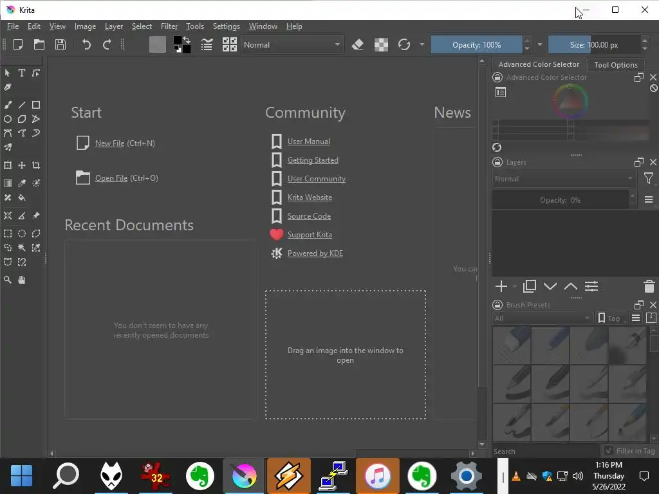The width and height of the screenshot is (659, 494).
Task: Select the Edit Shapes tool
Action: click(x=36, y=73)
